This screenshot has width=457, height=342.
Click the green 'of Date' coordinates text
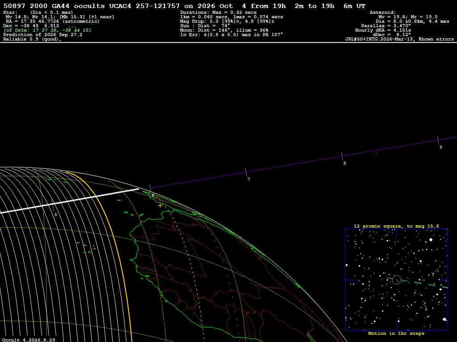tap(47, 30)
